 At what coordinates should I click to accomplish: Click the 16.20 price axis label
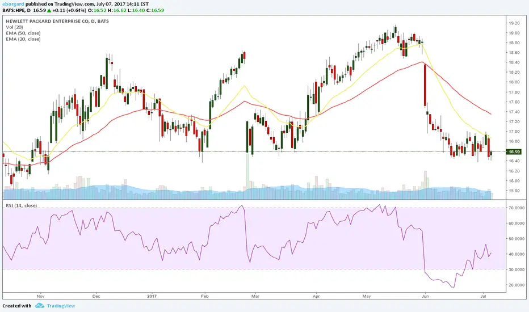click(x=514, y=171)
